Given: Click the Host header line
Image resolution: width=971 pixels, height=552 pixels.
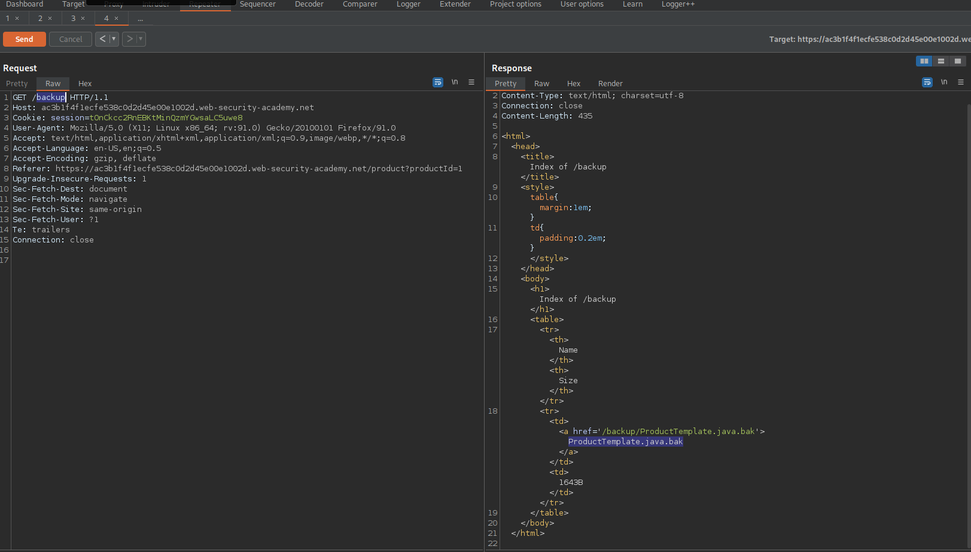Looking at the screenshot, I should 163,108.
